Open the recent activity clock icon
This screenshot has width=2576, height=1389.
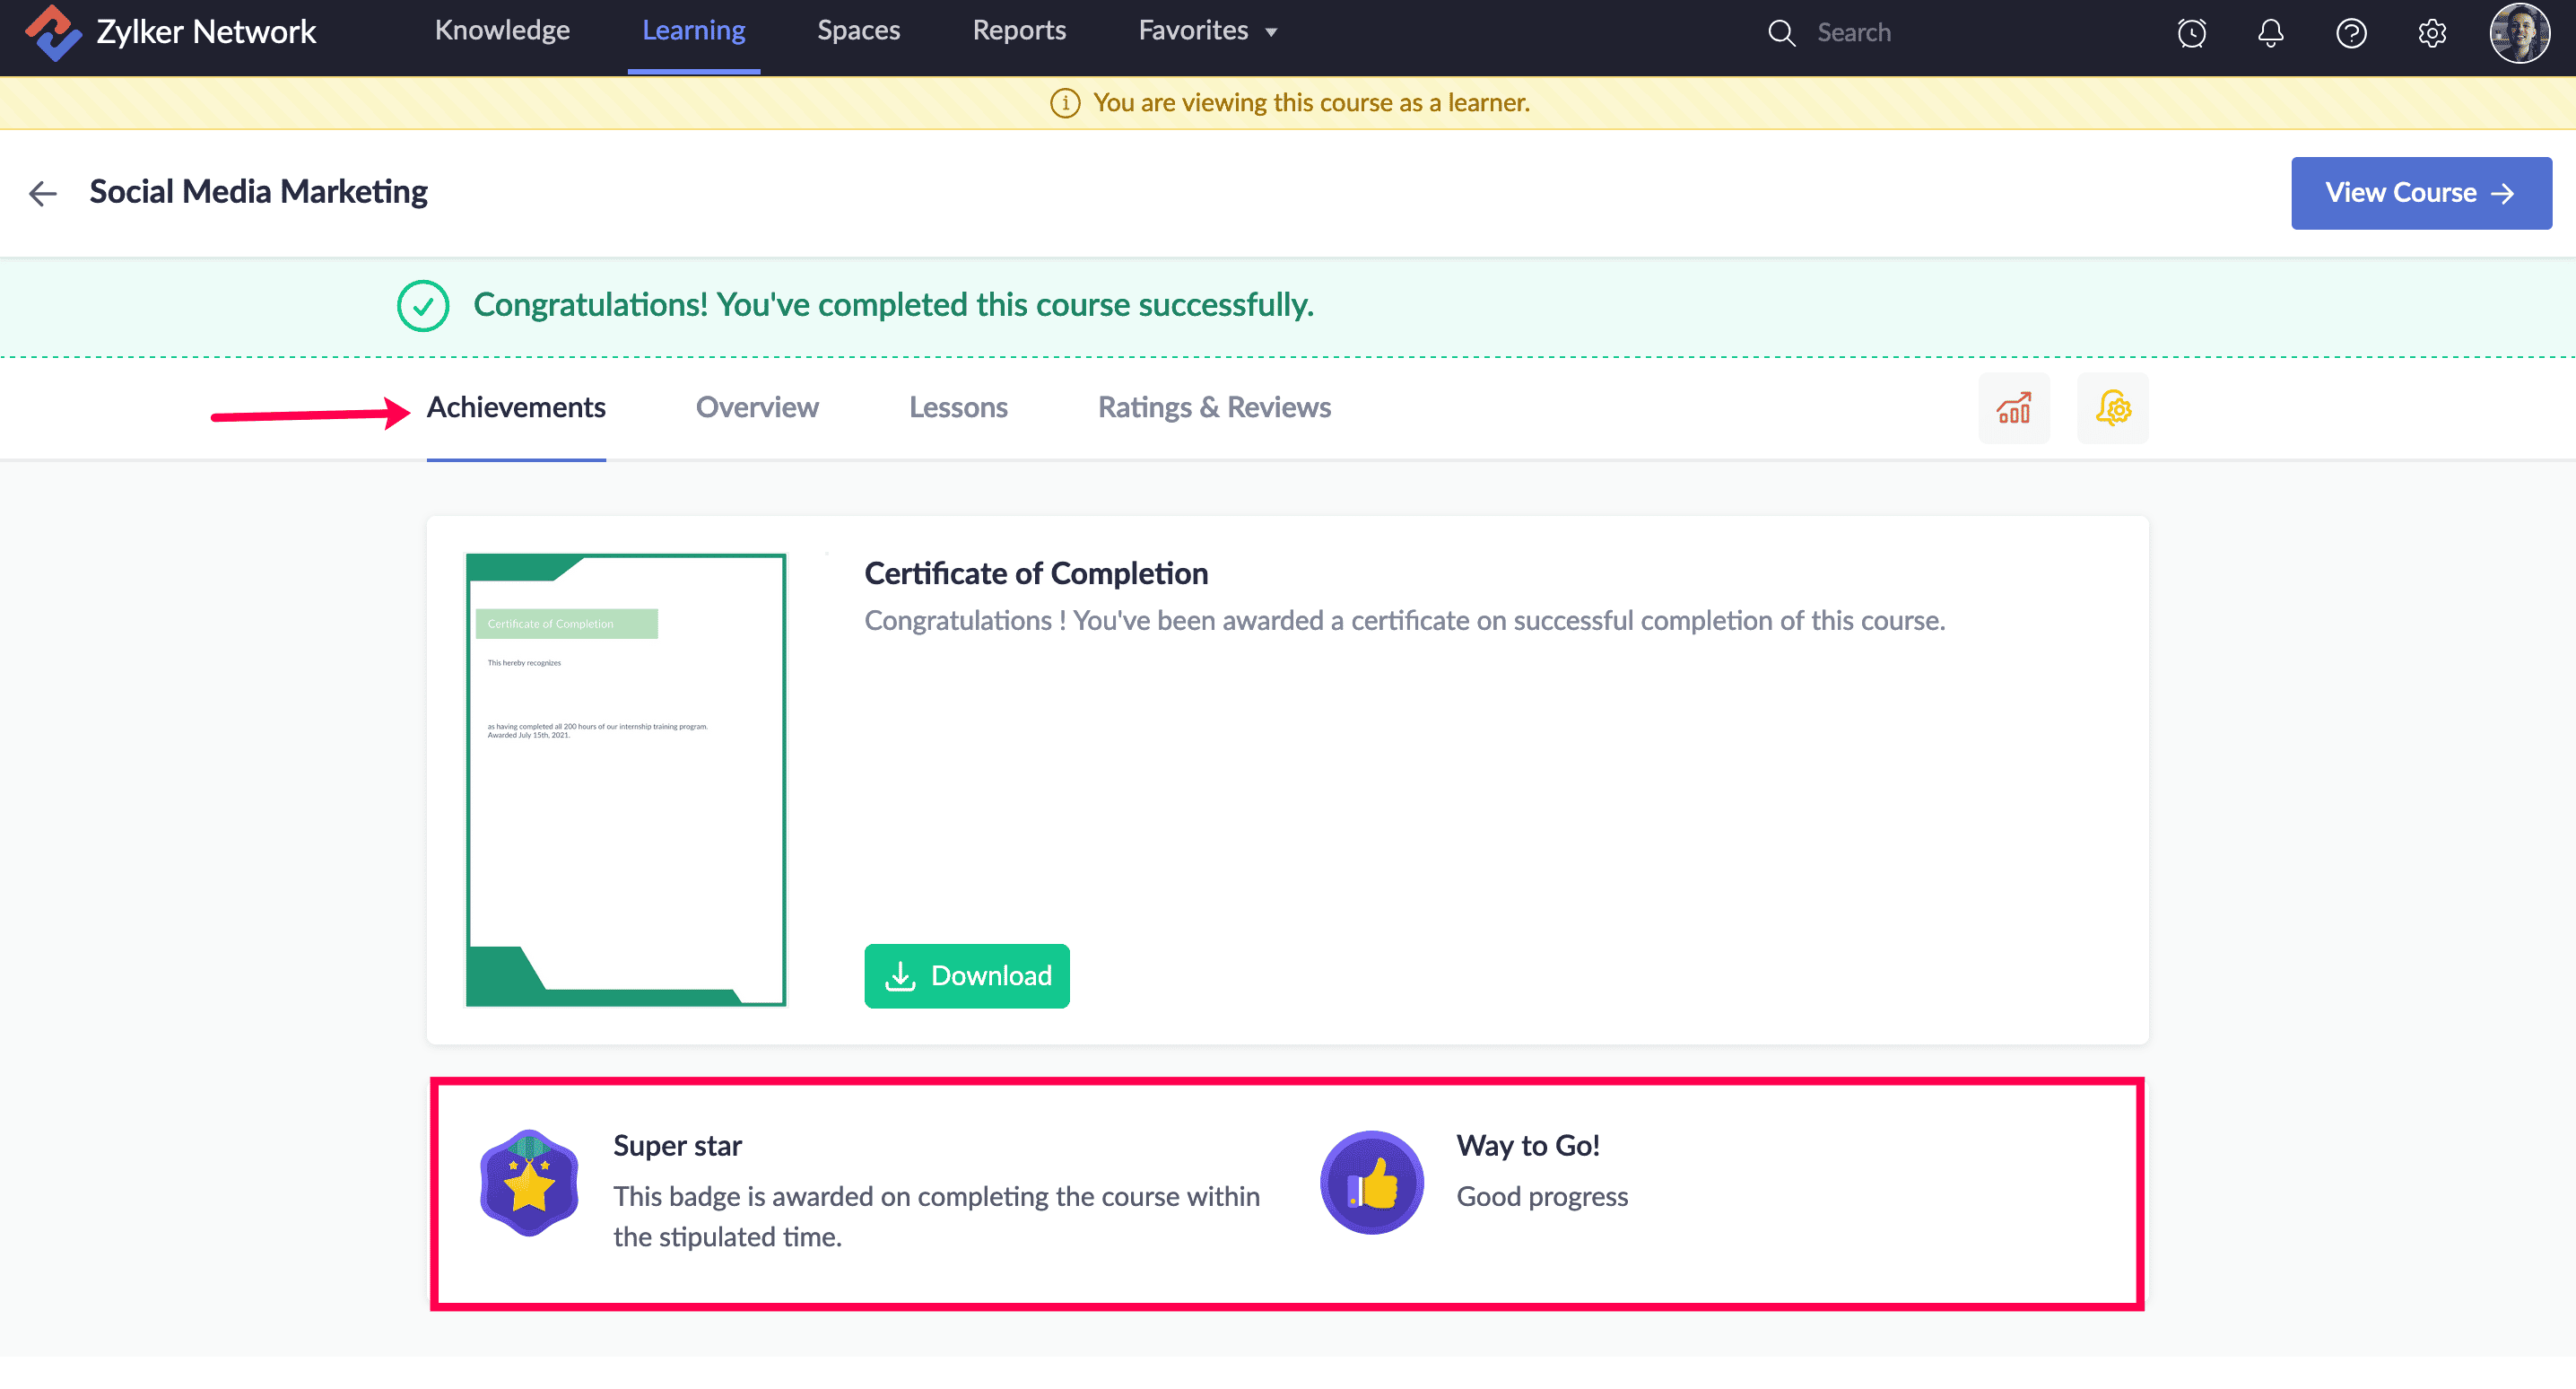(2191, 33)
